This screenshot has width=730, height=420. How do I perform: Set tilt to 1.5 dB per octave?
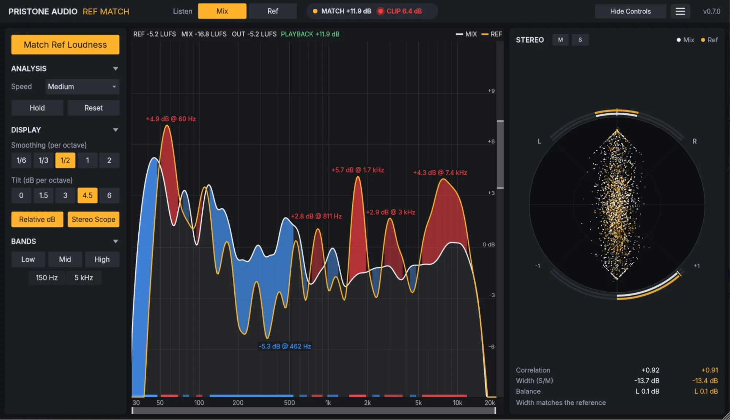(43, 195)
